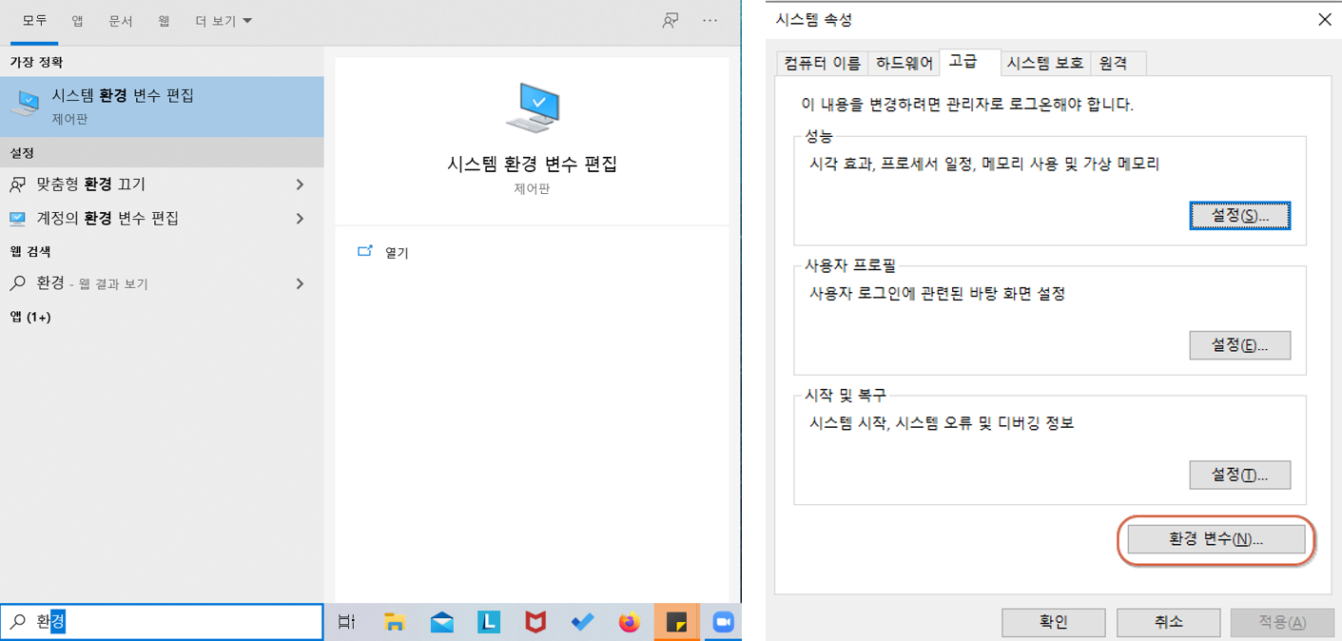Click 설정(S) button under 성능

point(1239,216)
